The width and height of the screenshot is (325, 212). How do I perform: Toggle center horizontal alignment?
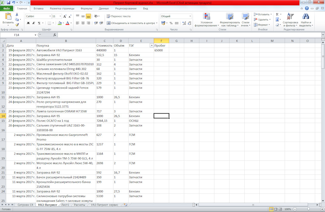[x=83, y=23]
